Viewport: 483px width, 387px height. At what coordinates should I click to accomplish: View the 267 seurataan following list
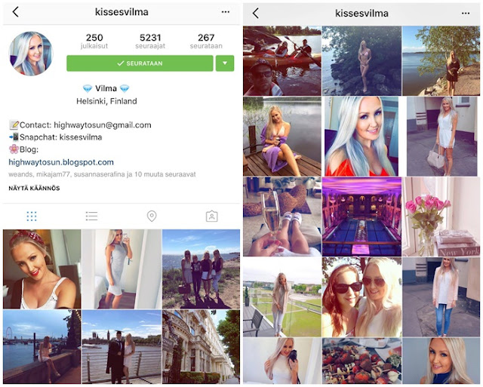click(206, 41)
